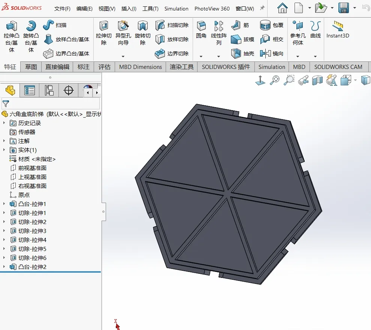Click the Open document icon

tap(321, 8)
